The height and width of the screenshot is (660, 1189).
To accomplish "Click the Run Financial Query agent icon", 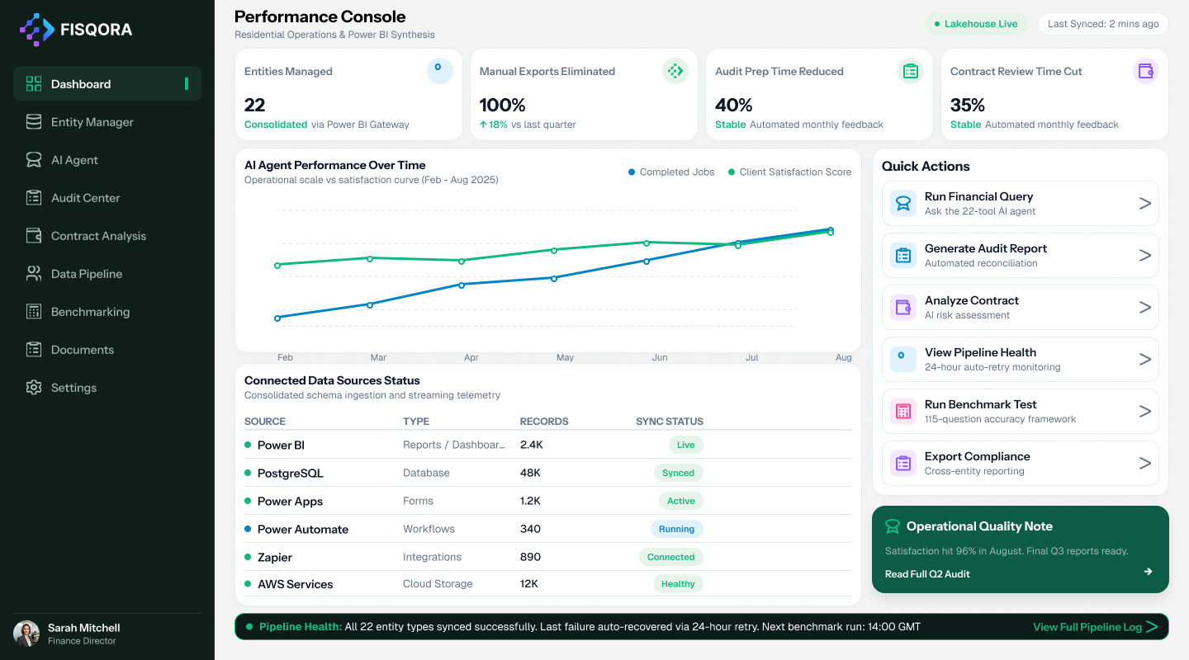I will coord(903,204).
